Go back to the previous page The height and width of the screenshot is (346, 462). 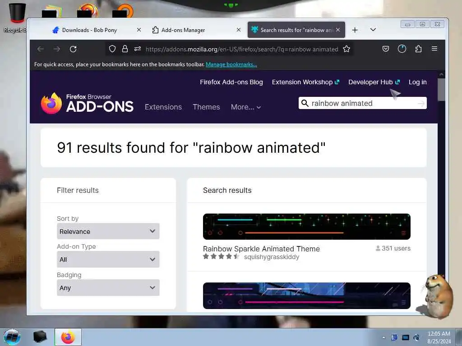coord(41,49)
